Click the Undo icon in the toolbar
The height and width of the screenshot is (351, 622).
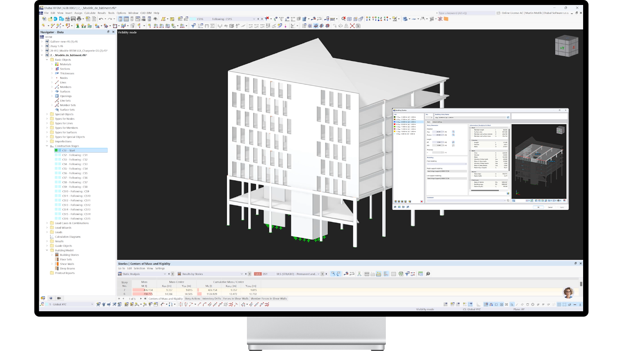click(x=101, y=19)
